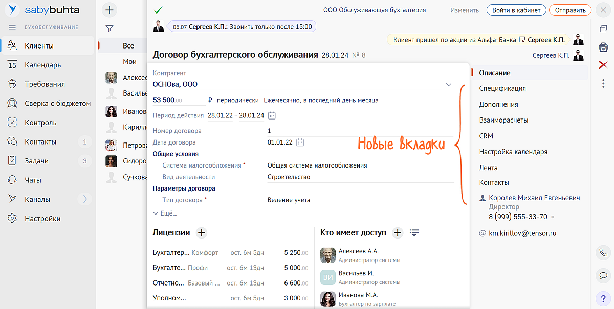This screenshot has height=309, width=614.
Task: Add a new license with plus icon
Action: 202,233
